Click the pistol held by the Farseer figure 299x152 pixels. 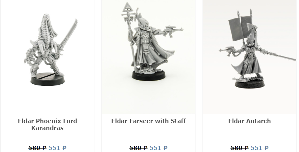coord(172,31)
